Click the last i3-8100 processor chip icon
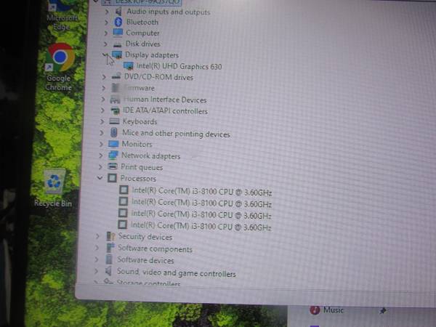Screen dimensions: 436x327 tap(122, 225)
